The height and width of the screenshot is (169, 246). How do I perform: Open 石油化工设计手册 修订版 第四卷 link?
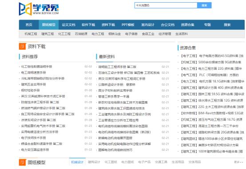click(x=129, y=73)
